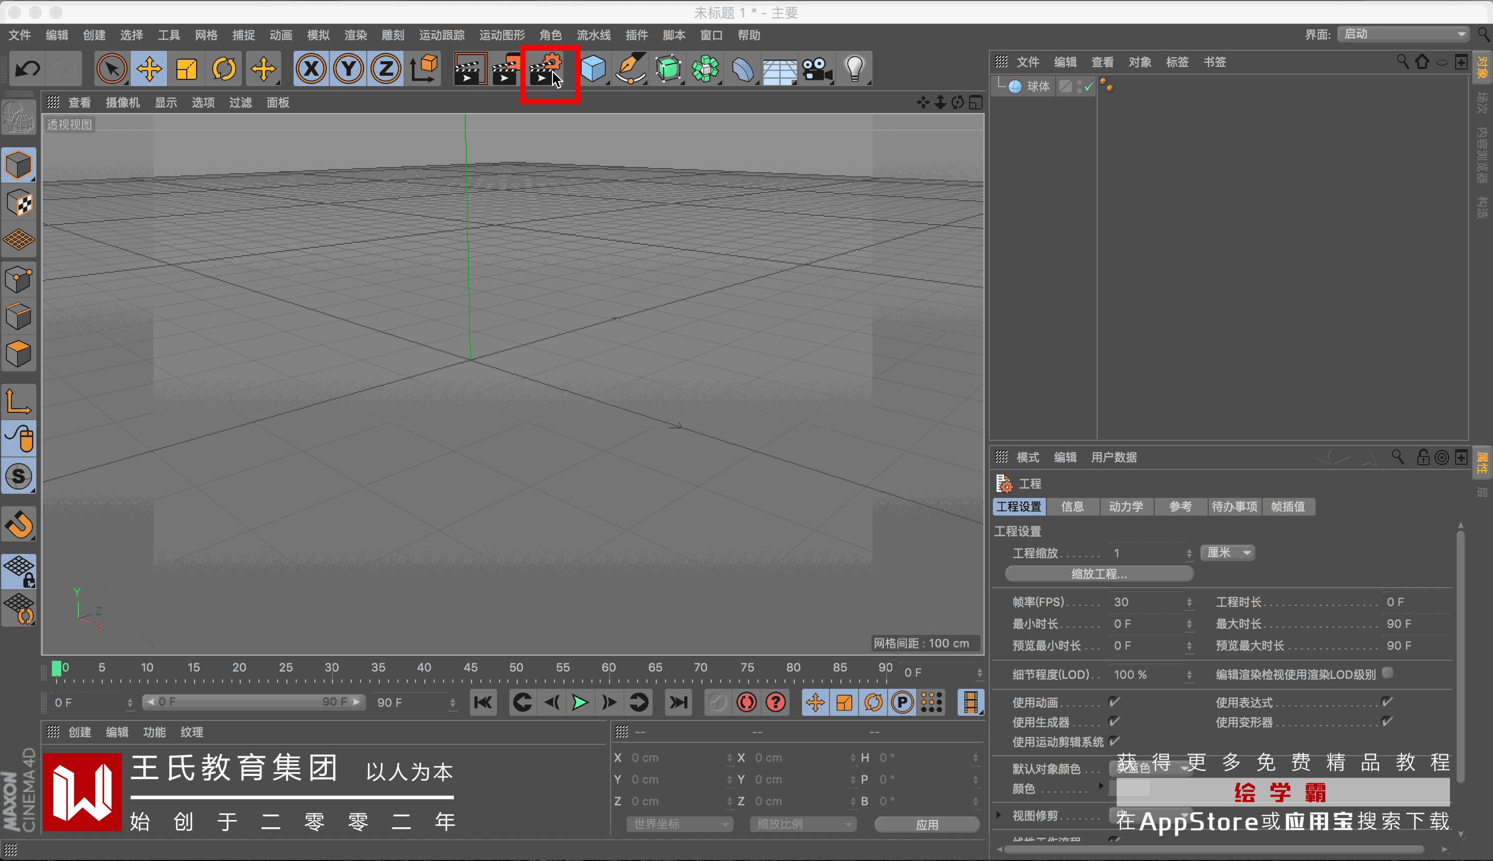Switch to the 动力学 tab

pyautogui.click(x=1125, y=506)
